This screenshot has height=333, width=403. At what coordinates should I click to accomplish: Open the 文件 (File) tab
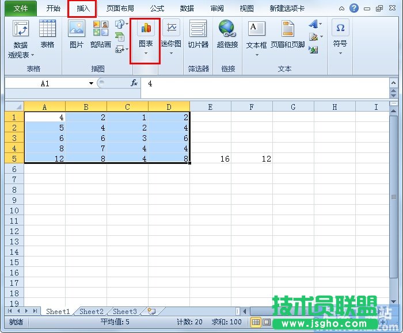21,9
